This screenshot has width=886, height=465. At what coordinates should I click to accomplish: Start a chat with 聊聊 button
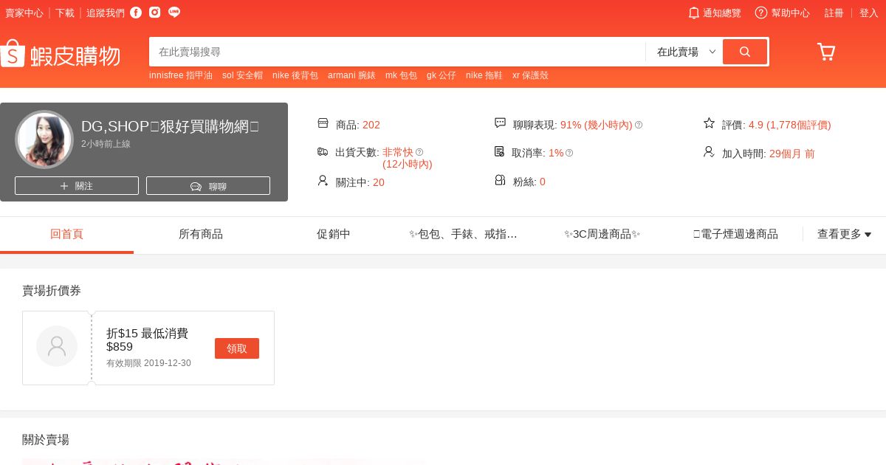point(208,186)
